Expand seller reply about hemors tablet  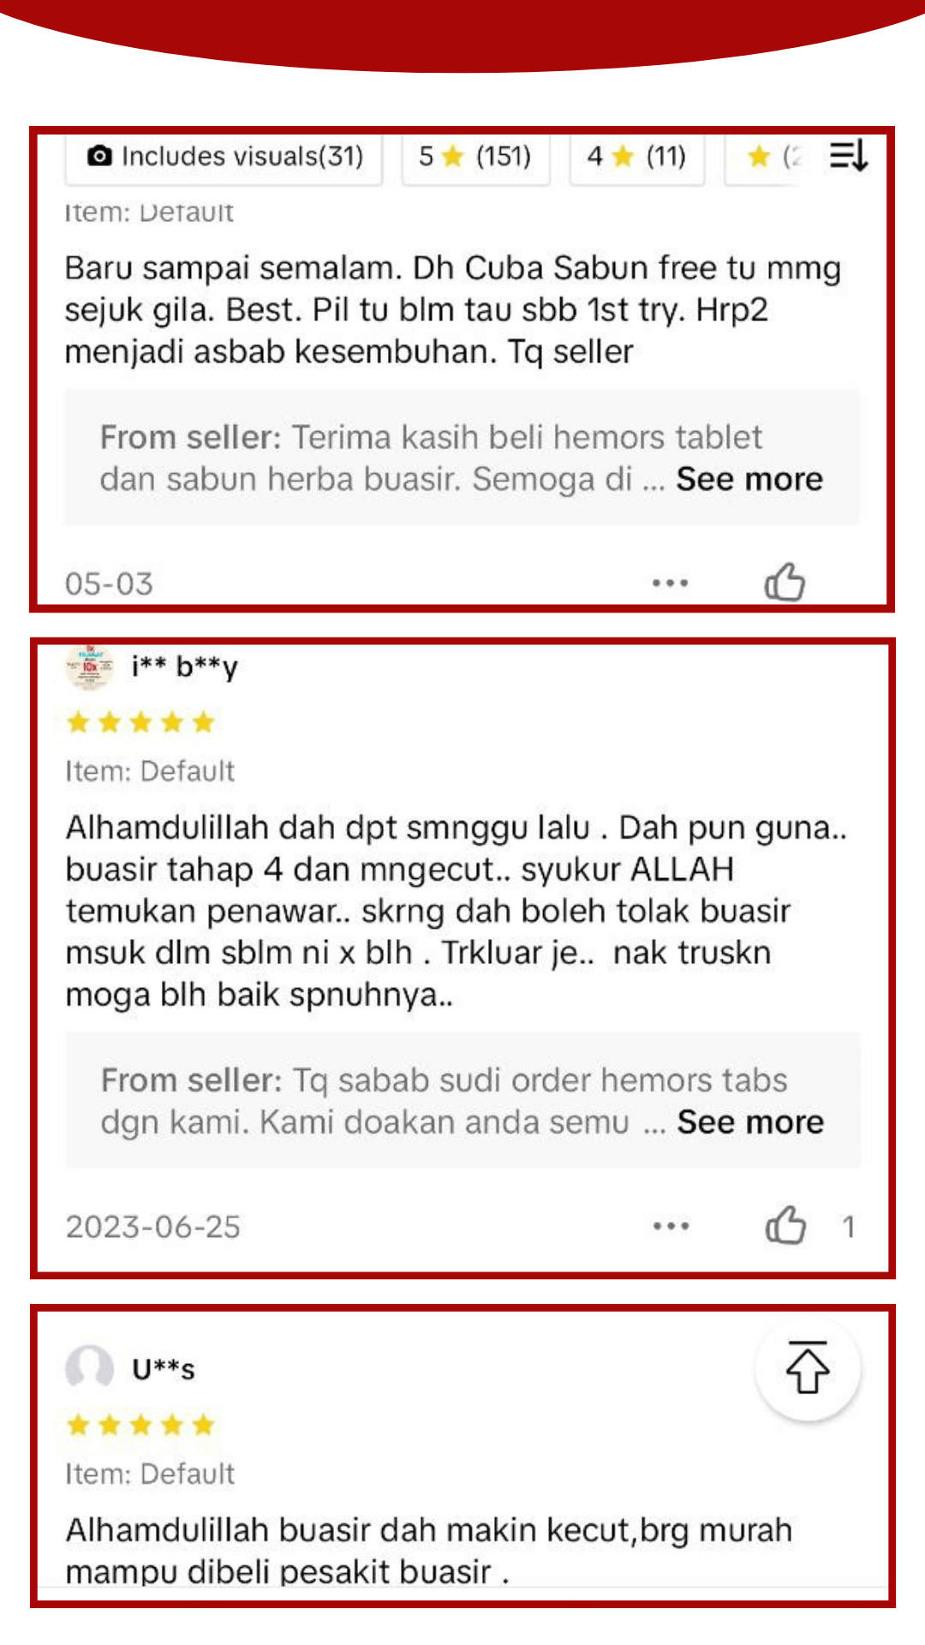point(749,479)
